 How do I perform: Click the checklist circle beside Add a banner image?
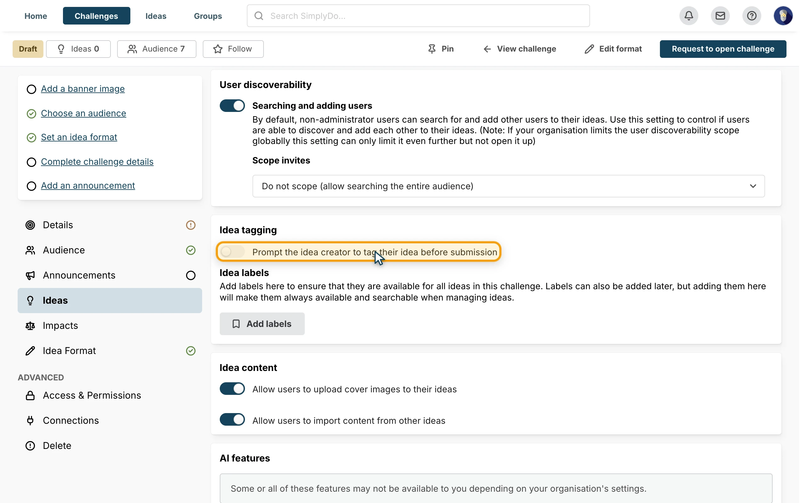(31, 89)
